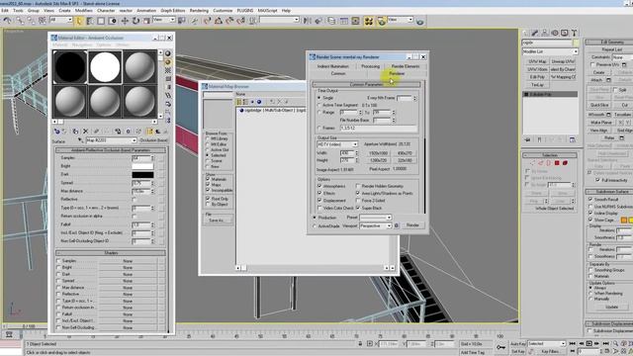The height and width of the screenshot is (356, 633).
Task: Open the Viewport Perspective dropdown
Action: [x=376, y=225]
